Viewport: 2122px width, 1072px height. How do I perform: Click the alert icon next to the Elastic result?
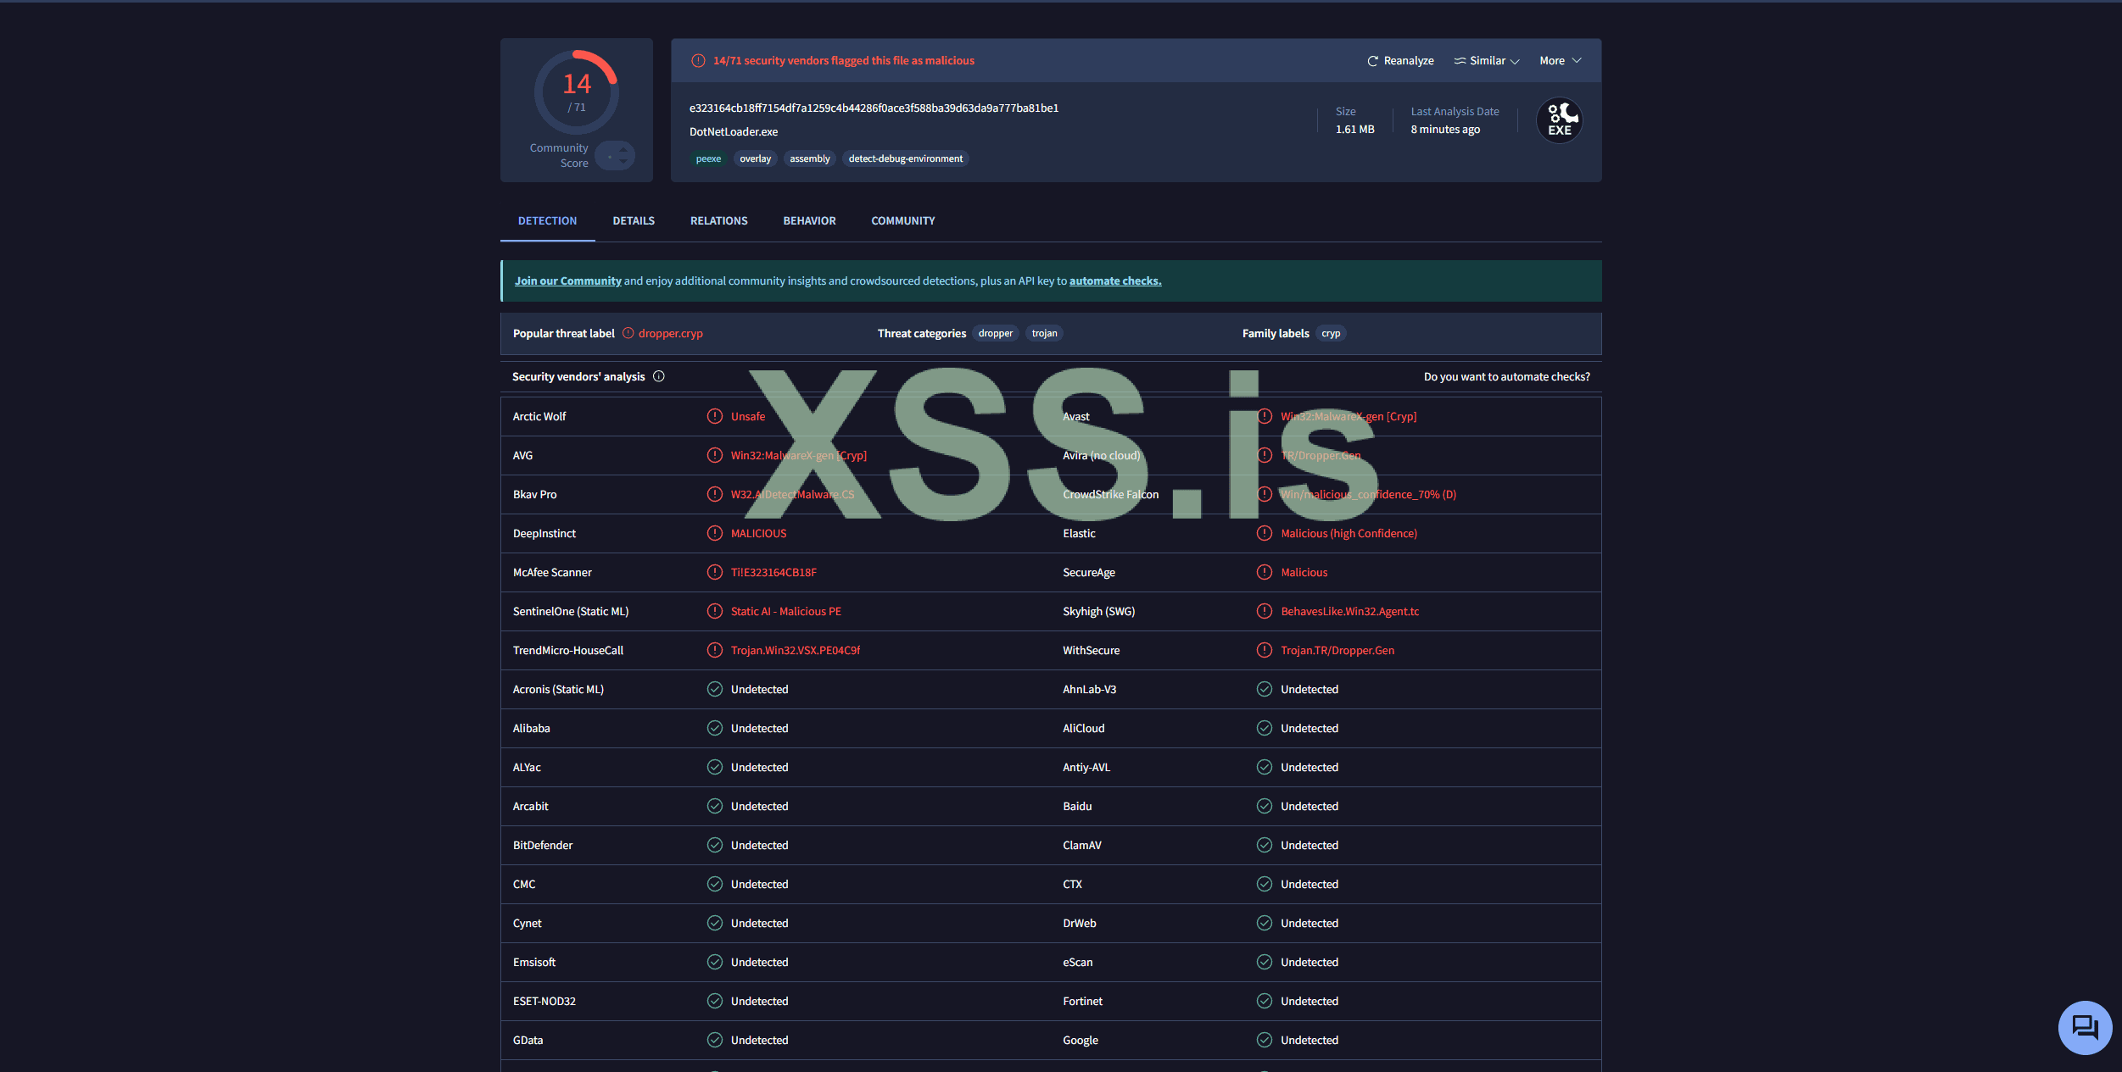1265,533
